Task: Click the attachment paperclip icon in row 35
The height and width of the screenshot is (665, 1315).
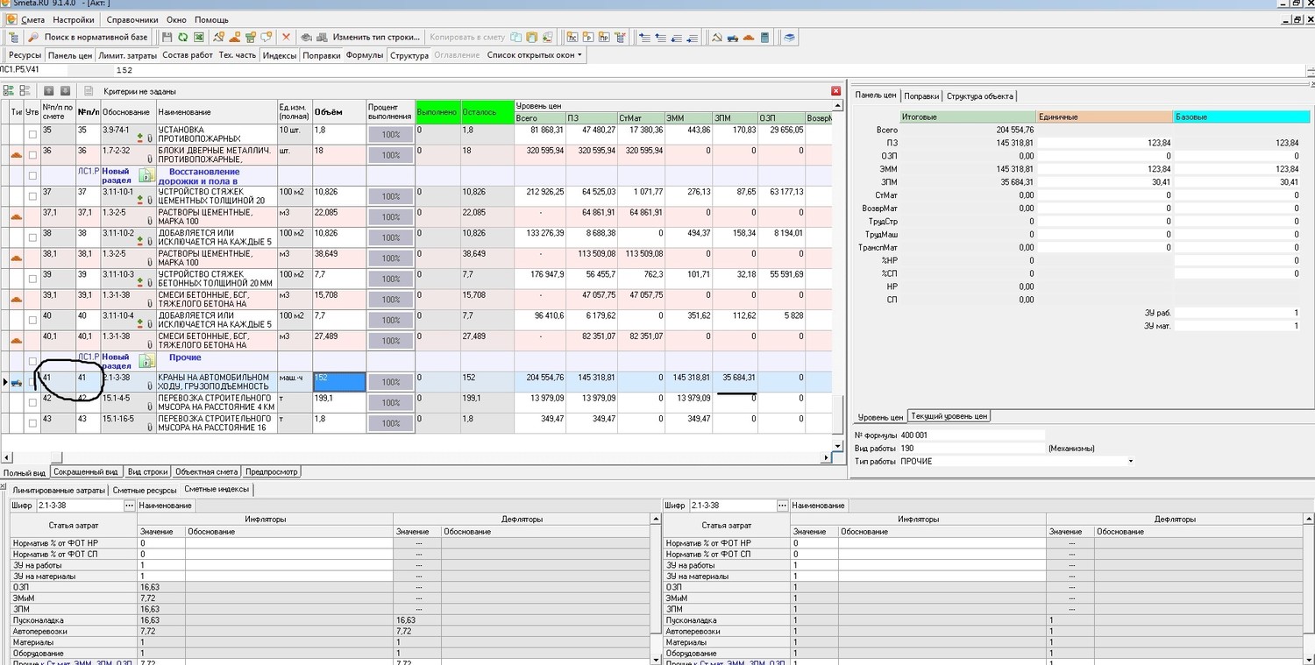Action: coord(149,138)
